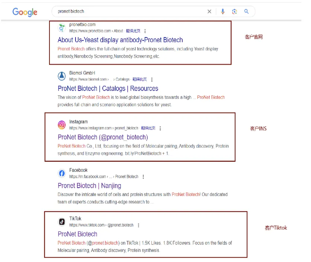Click snippet 'The vision of ProNet Biotech'
Screen dimensions: 311x262
point(141,101)
